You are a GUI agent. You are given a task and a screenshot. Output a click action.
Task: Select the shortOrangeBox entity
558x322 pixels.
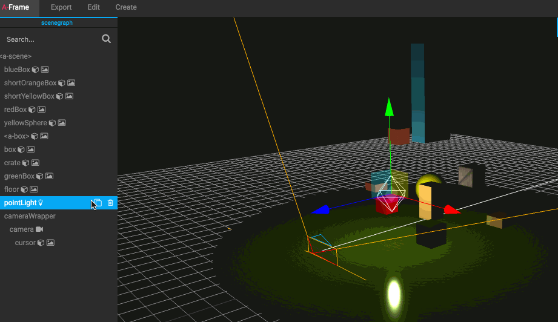coord(30,83)
